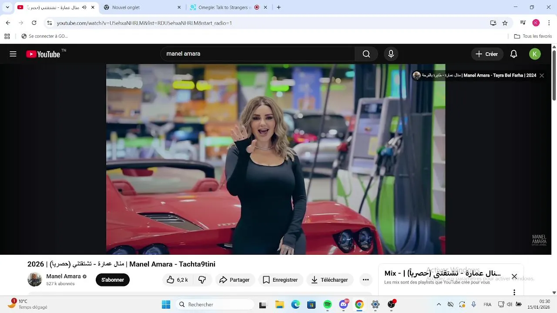Screen dimensions: 557x313
Task: Open the YouTube account avatar K
Action: 535,54
